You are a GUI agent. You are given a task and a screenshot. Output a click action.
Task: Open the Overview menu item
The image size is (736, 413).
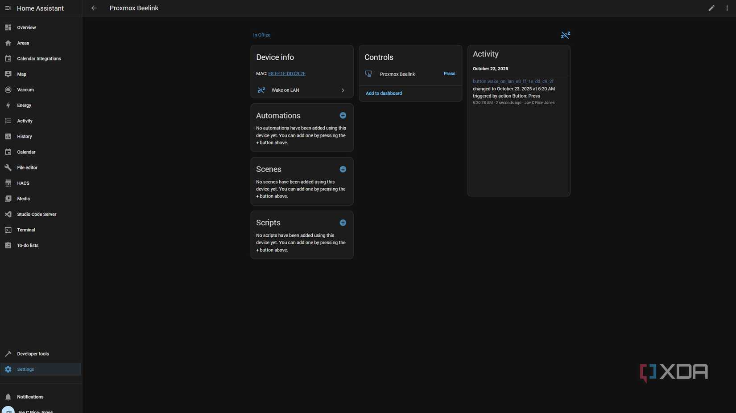pyautogui.click(x=41, y=28)
